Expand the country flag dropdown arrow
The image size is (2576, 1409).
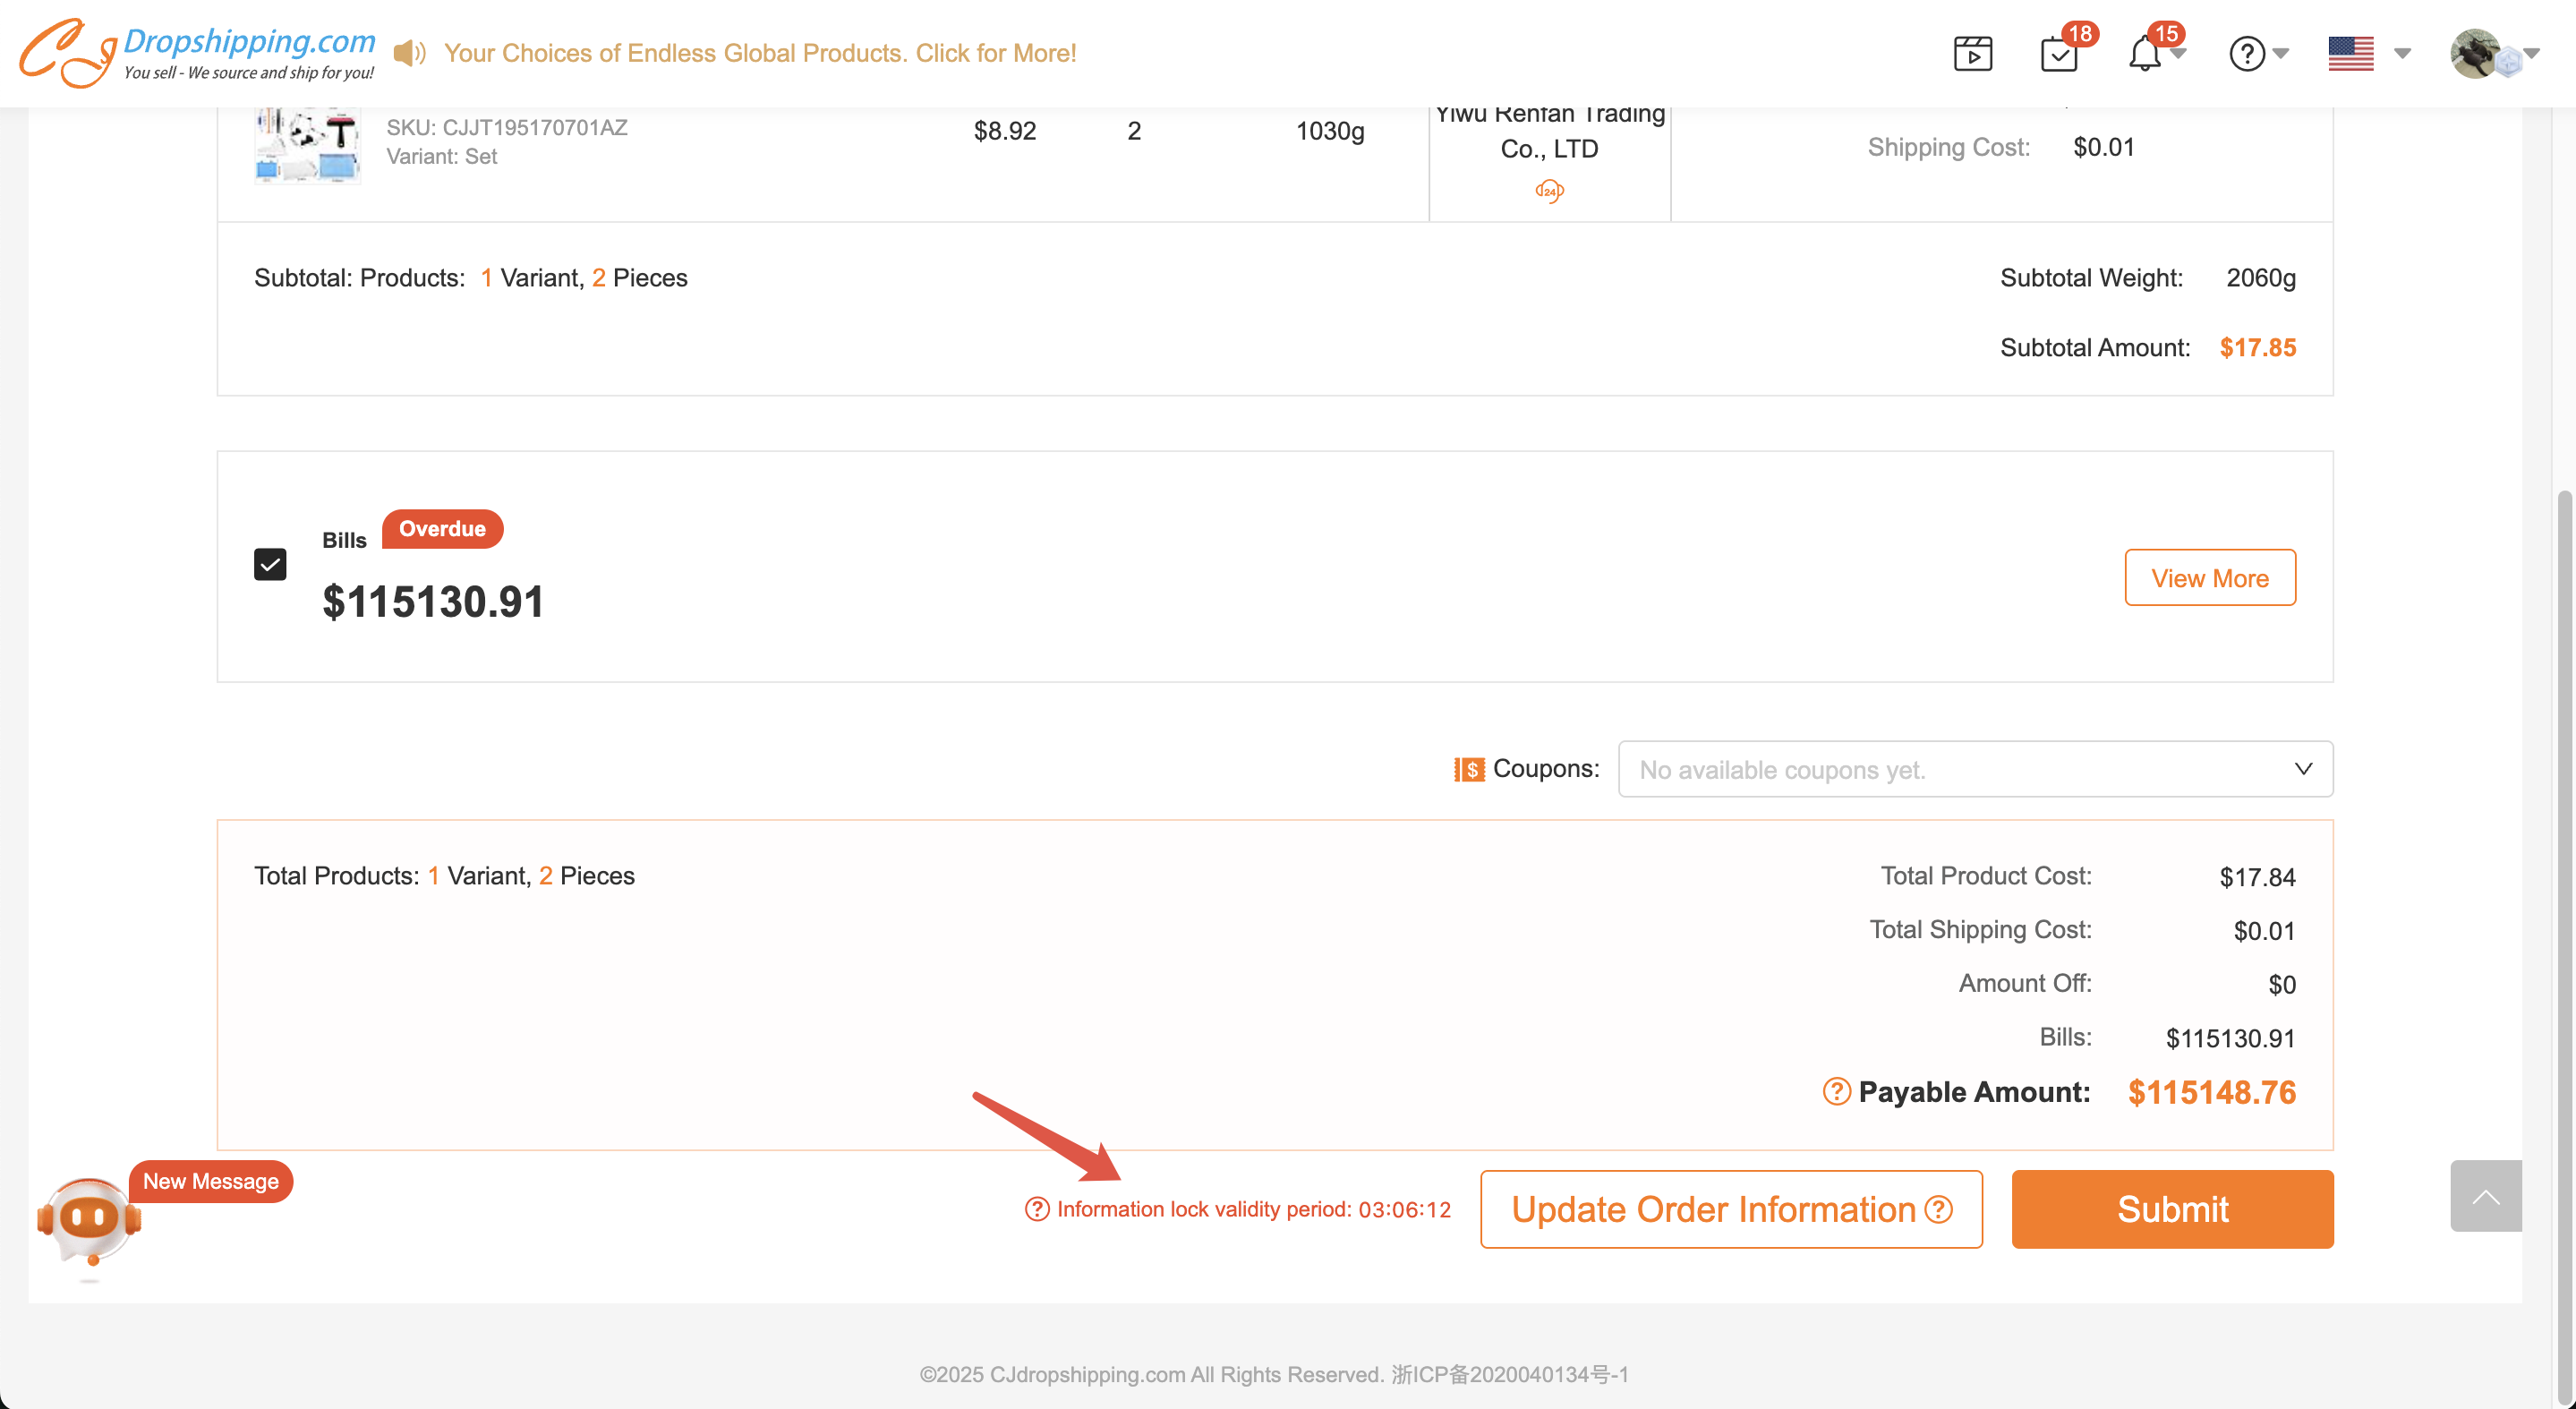[x=2402, y=54]
